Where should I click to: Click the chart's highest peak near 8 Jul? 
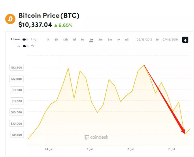pos(144,65)
